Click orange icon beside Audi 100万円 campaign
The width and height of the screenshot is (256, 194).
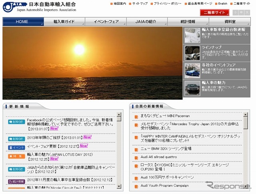(x=136, y=178)
